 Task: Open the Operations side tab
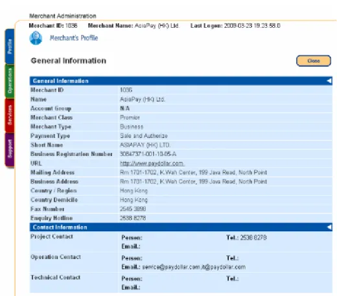pyautogui.click(x=10, y=81)
